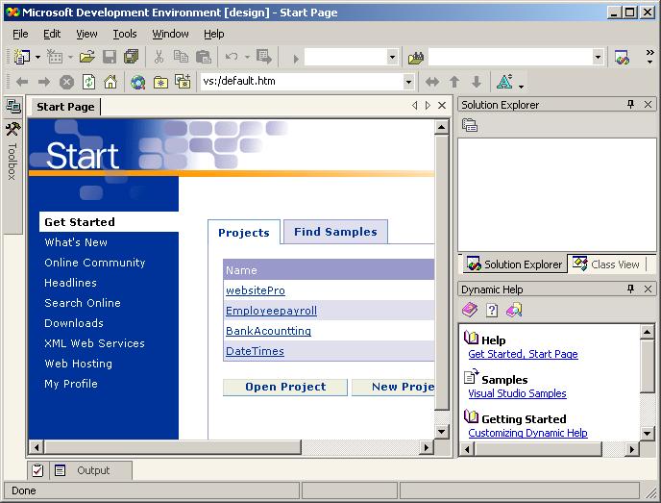Select My Profile in the Start sidebar
661x503 pixels.
(71, 384)
